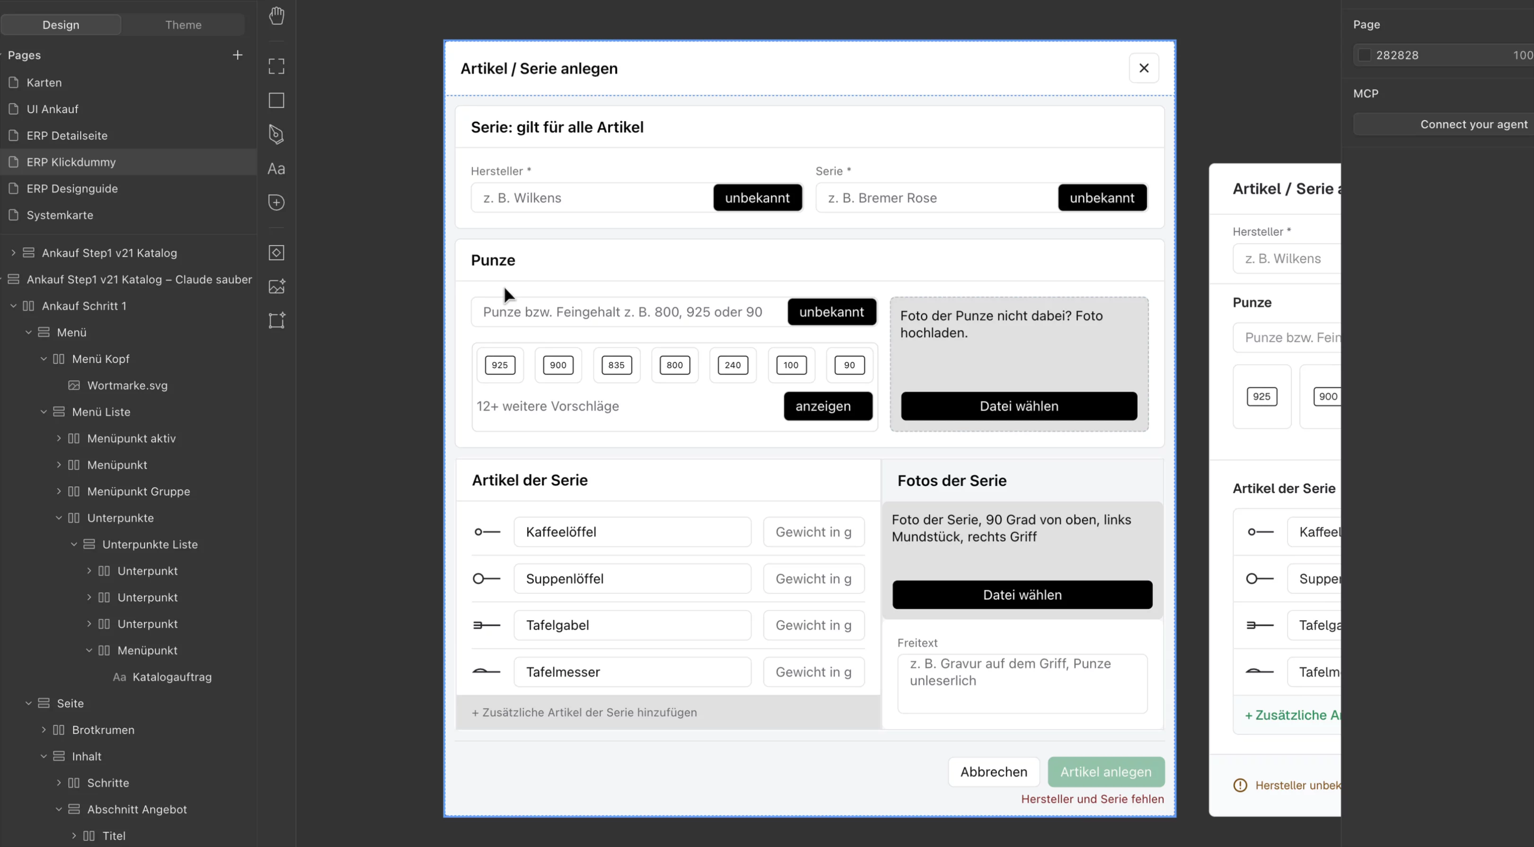
Task: Collapse the Abschnitt Angebot layer
Action: [x=58, y=810]
